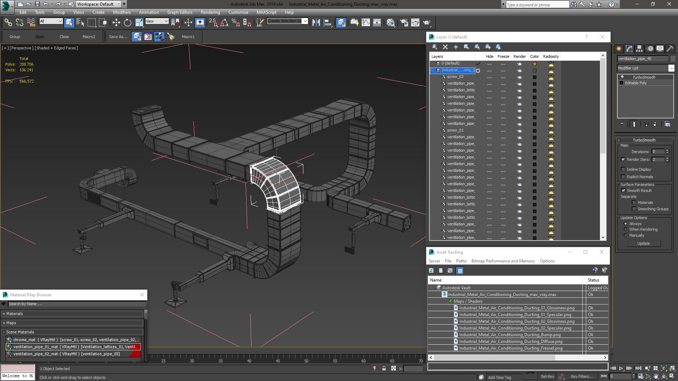Open the reference coordinate View dropdown
Image resolution: width=678 pixels, height=381 pixels.
pyautogui.click(x=157, y=22)
